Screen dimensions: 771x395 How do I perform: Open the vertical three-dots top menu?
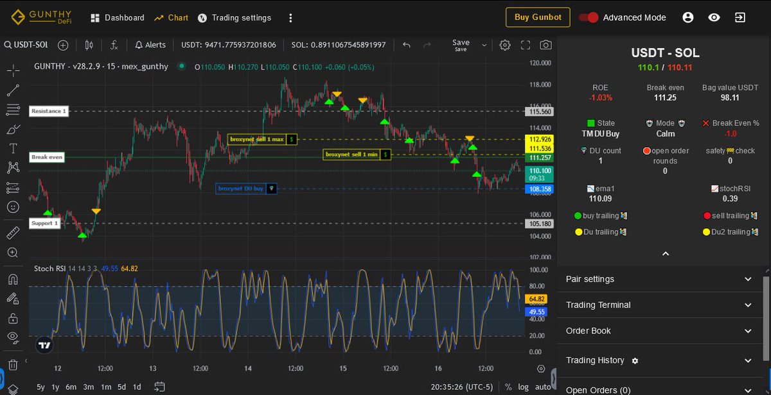pos(290,18)
